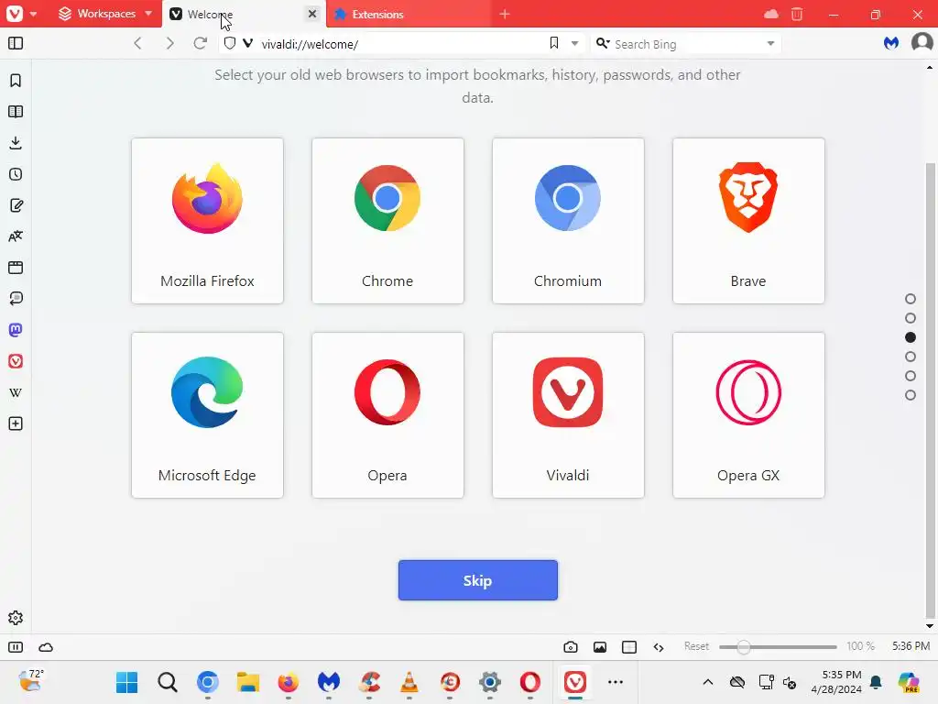Select the fifth page indicator dot

911,376
